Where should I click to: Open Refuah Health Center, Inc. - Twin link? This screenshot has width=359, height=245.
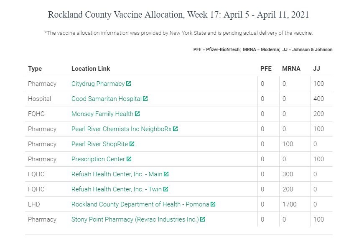116,189
